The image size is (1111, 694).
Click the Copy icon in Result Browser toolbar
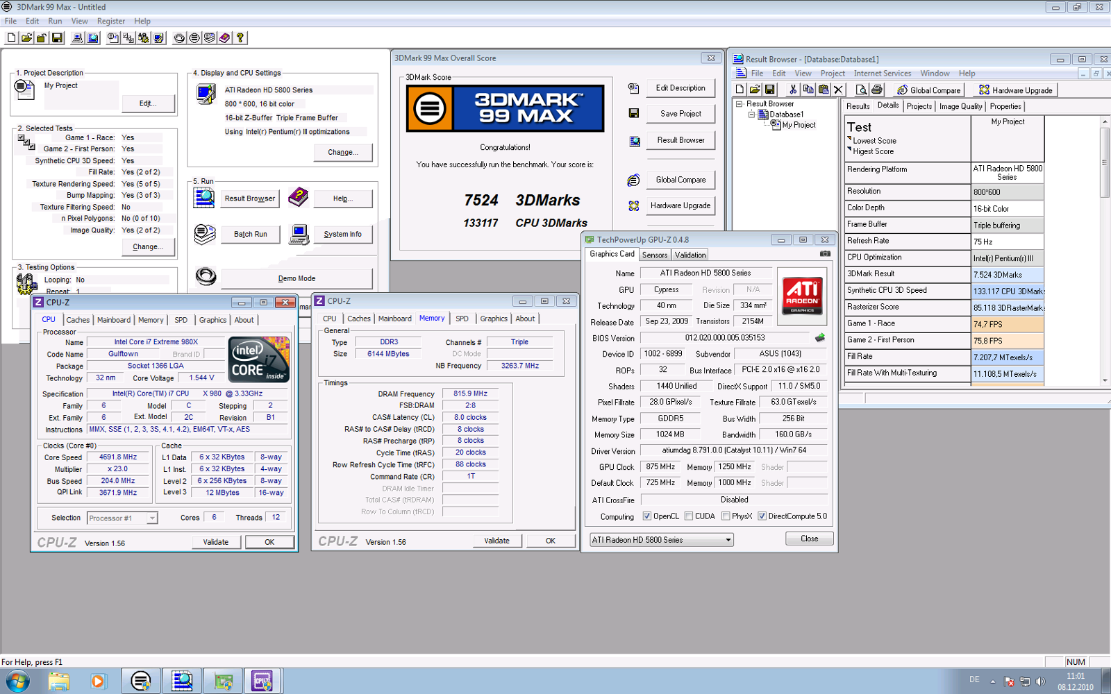(x=808, y=90)
